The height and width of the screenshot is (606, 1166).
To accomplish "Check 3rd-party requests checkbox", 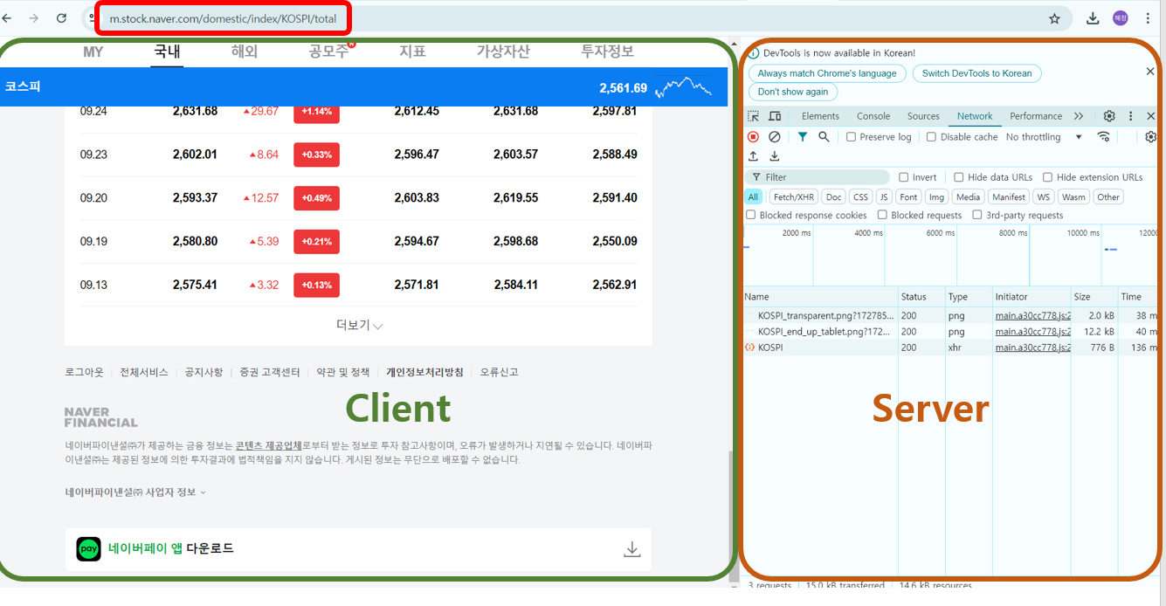I will (978, 215).
